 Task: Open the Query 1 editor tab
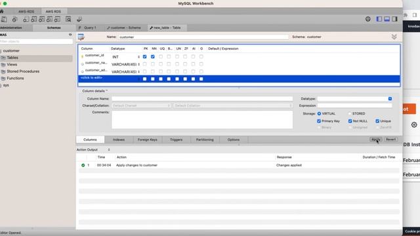pos(90,28)
